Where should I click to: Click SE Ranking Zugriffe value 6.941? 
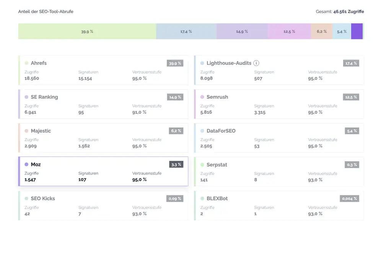pos(30,112)
